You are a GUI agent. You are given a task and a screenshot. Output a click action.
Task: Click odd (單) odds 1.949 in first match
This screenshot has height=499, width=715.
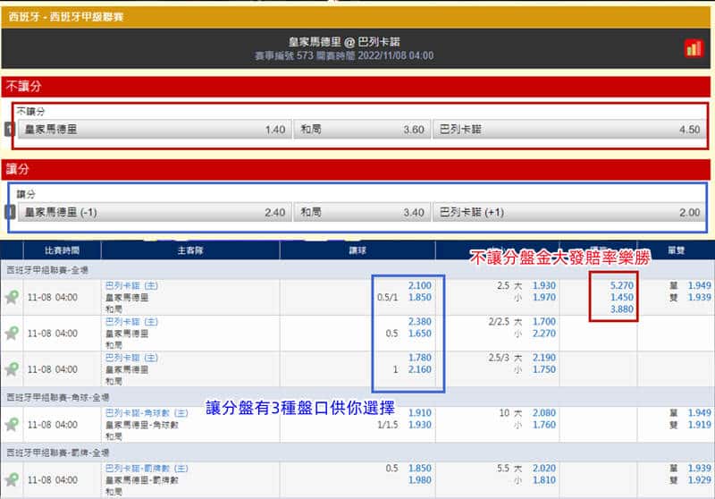click(x=699, y=285)
